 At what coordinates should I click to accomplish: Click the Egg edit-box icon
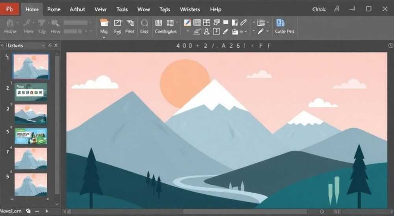[x=117, y=23]
